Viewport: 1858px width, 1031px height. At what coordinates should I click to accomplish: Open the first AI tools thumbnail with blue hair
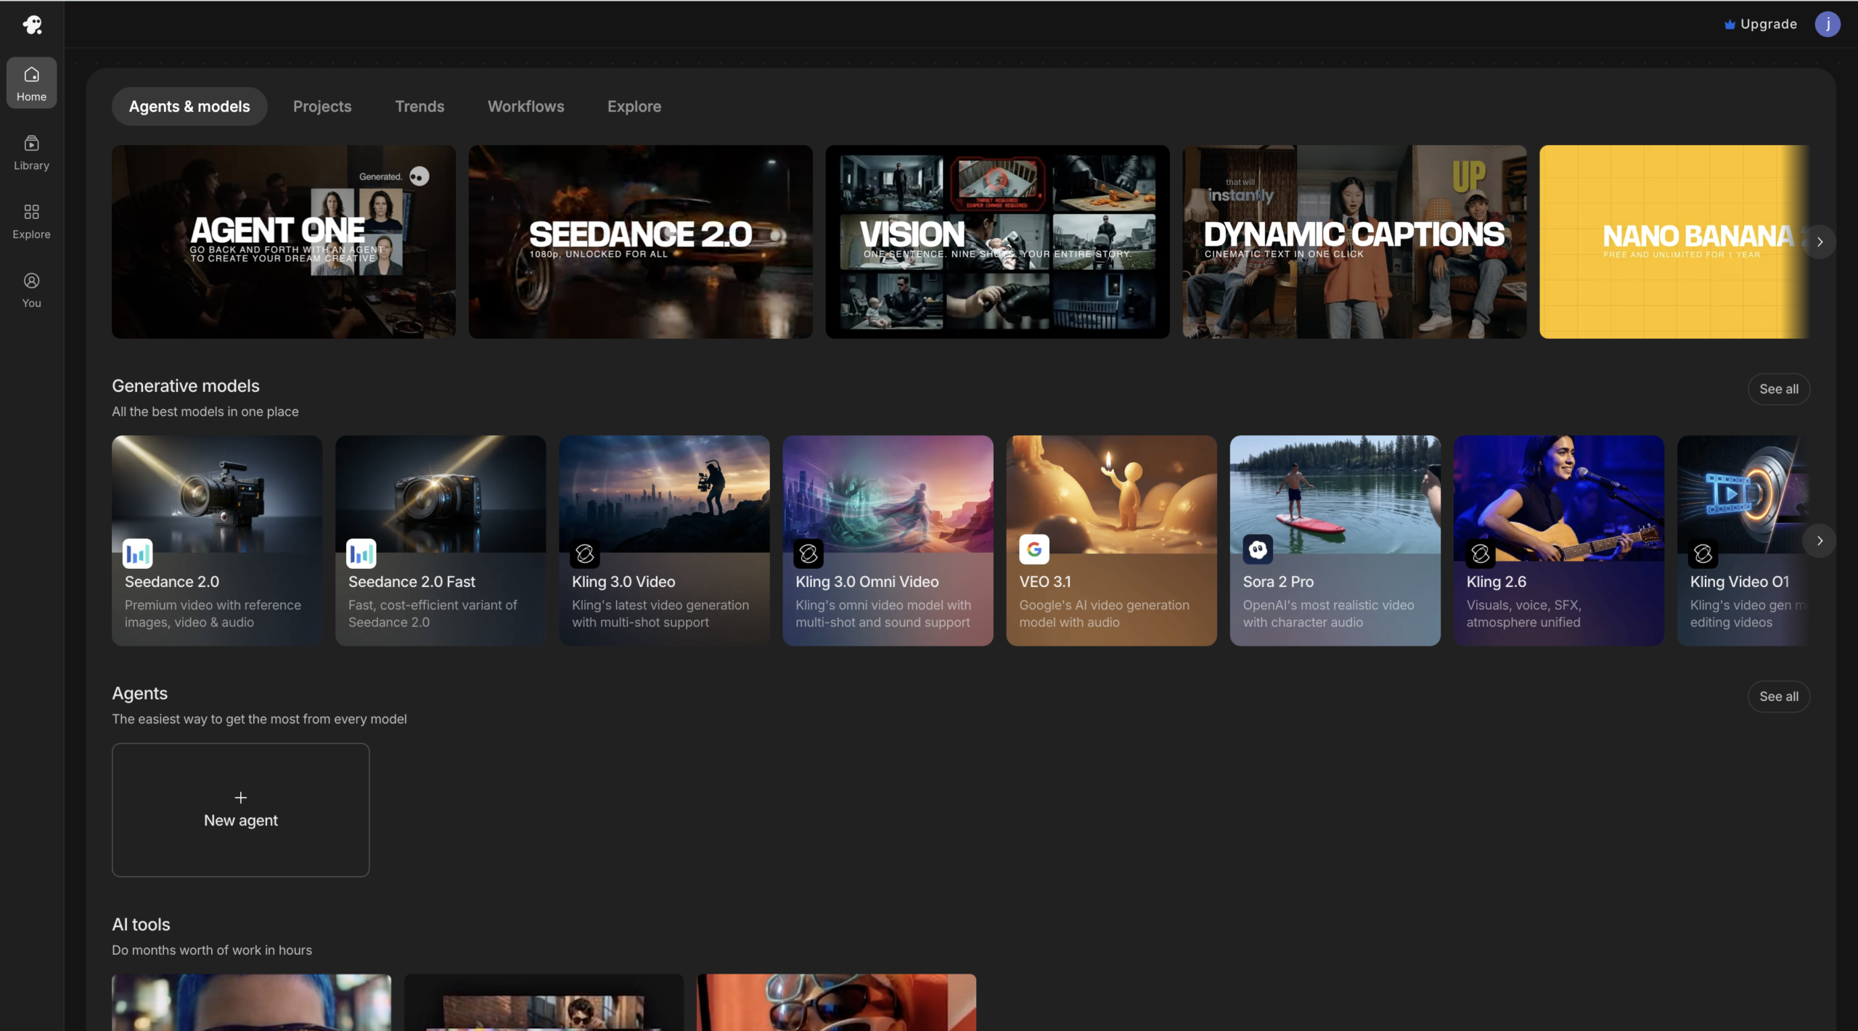[251, 1002]
